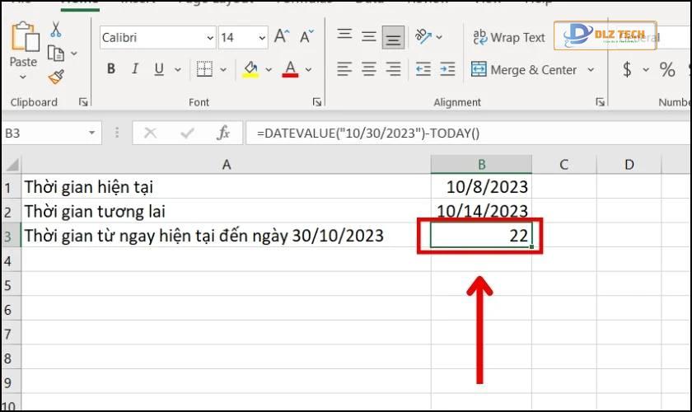Click the Copy icon
The width and height of the screenshot is (692, 412).
point(56,54)
